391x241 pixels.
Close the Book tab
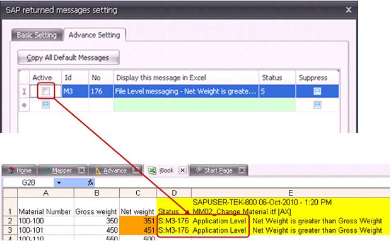pyautogui.click(x=182, y=170)
